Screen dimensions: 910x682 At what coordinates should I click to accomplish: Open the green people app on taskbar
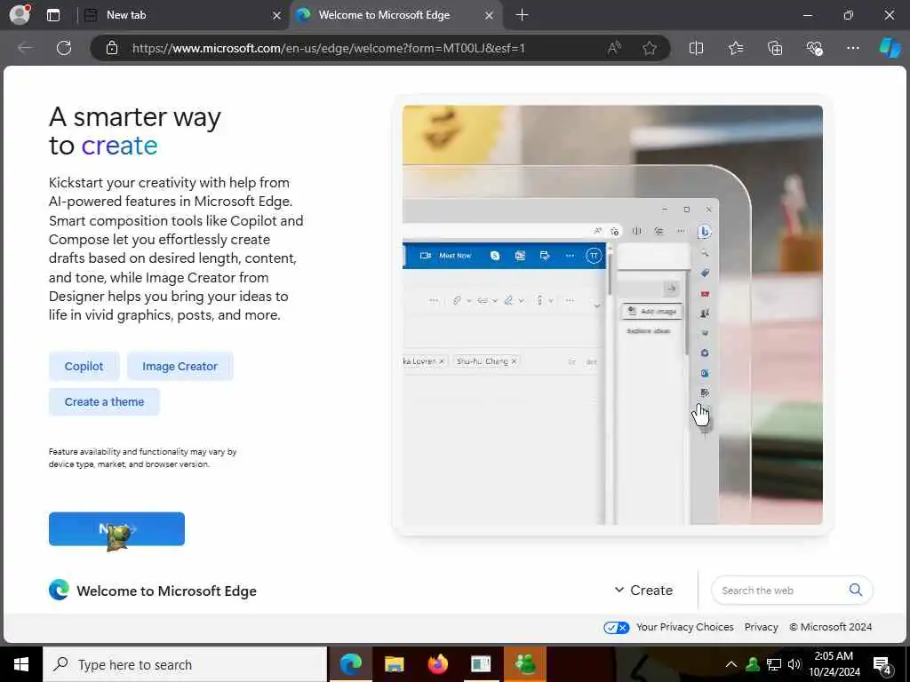pyautogui.click(x=524, y=664)
